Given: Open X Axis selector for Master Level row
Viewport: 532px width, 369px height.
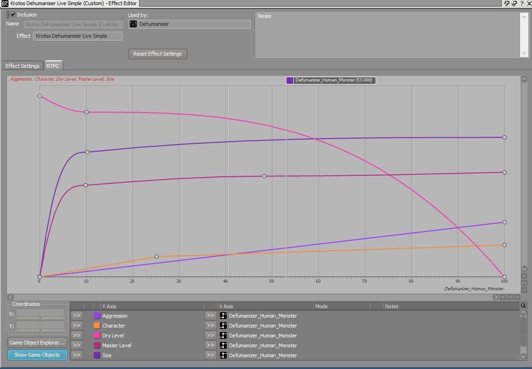Looking at the screenshot, I should [210, 345].
